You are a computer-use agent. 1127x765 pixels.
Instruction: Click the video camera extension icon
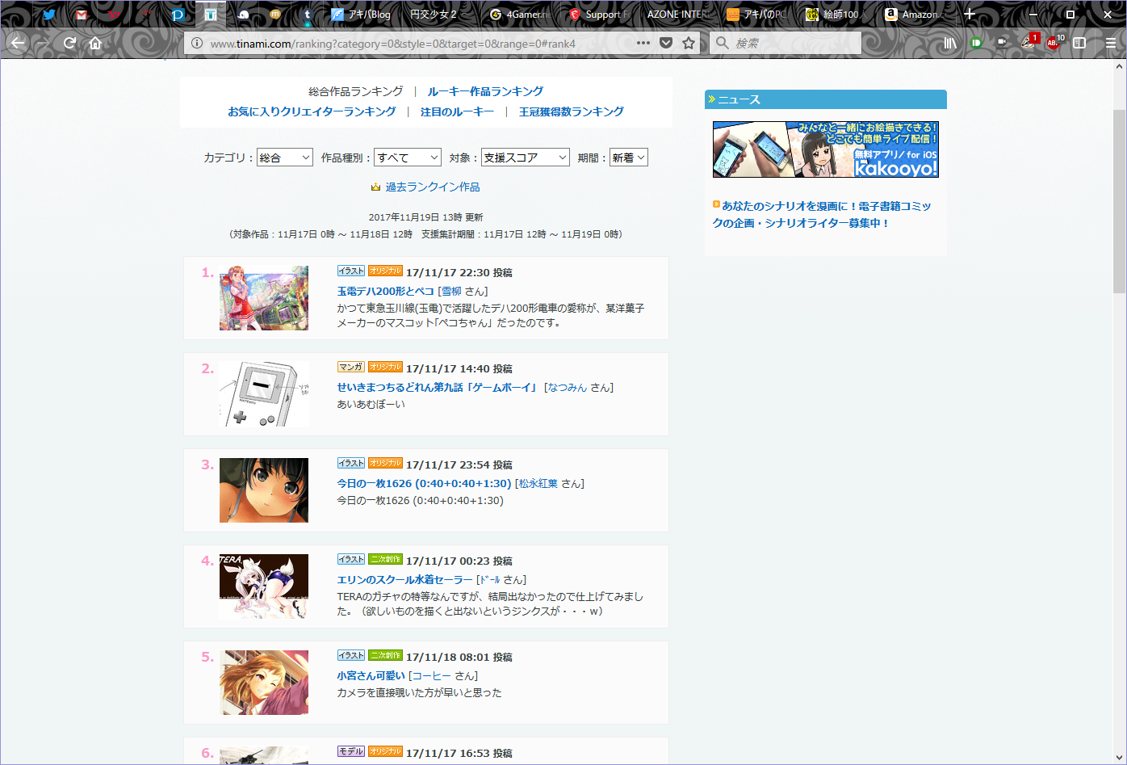pyautogui.click(x=1002, y=43)
